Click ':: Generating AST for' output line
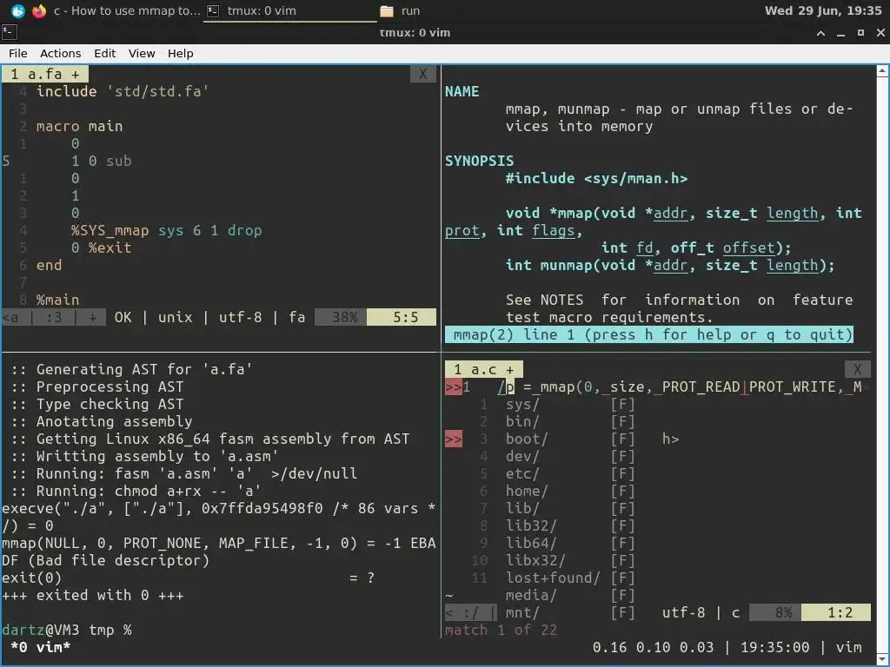 (132, 369)
